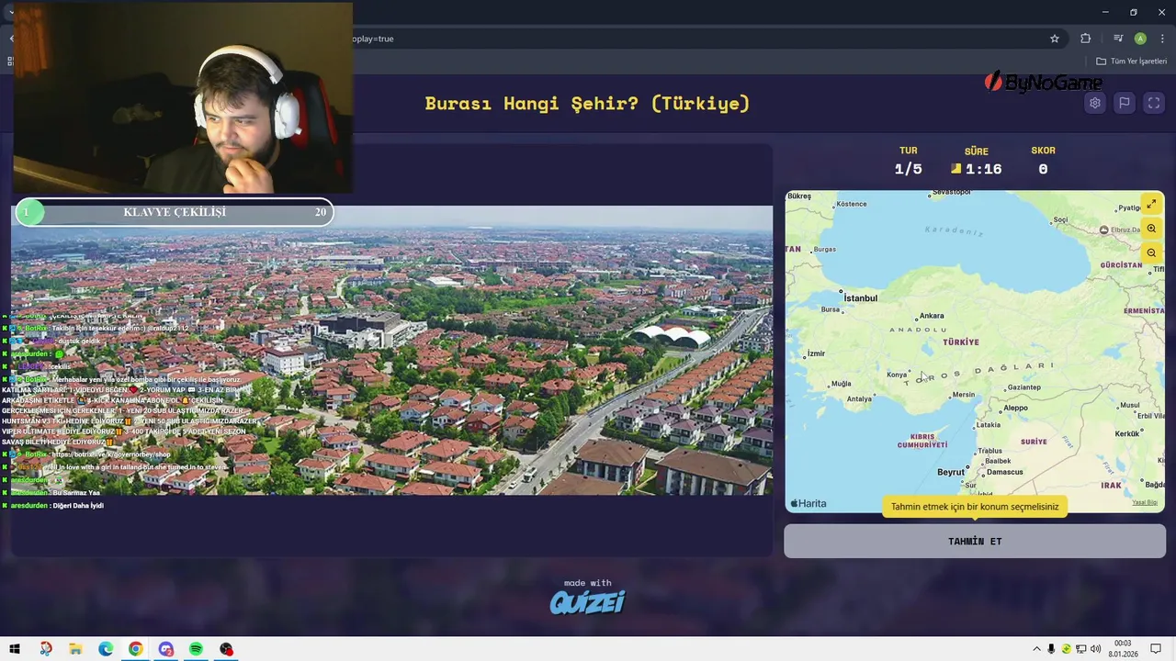The height and width of the screenshot is (661, 1176).
Task: Click the quiz title Burası Hangi Şehir?
Action: point(587,103)
